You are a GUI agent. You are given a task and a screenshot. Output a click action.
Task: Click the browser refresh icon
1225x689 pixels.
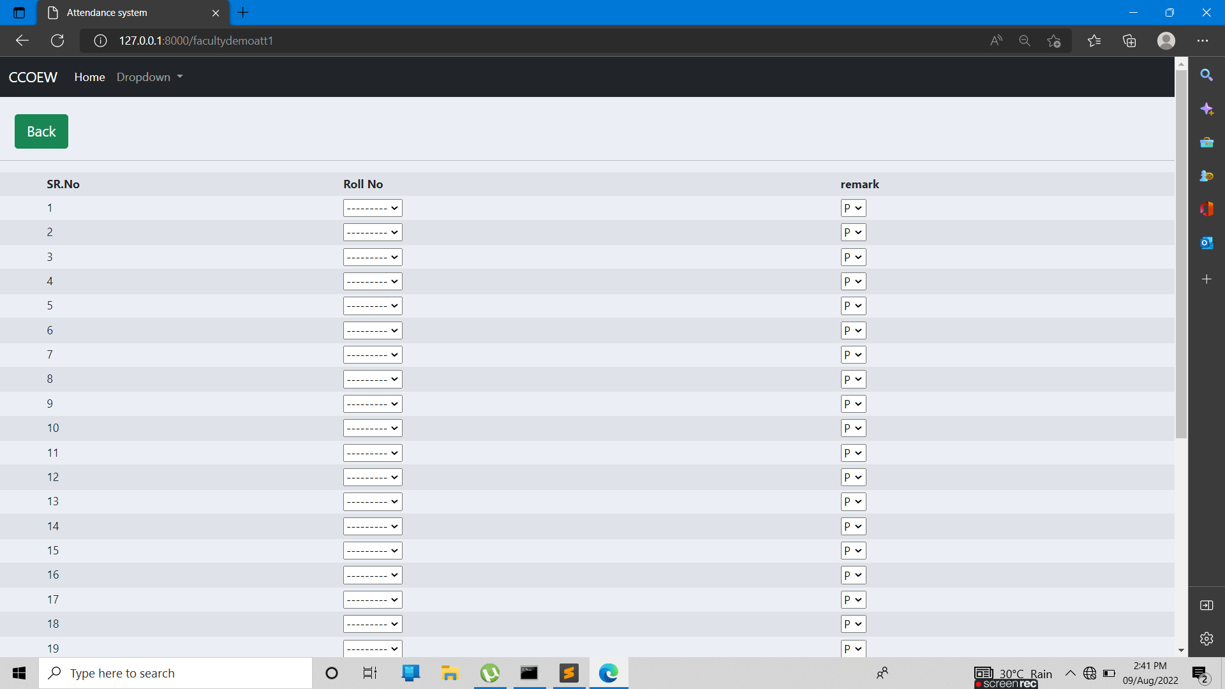click(57, 41)
